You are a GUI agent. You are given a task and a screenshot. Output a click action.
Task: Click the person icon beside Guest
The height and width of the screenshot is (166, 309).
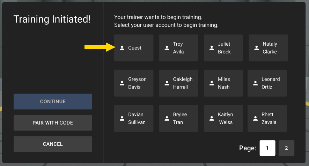[x=122, y=48]
